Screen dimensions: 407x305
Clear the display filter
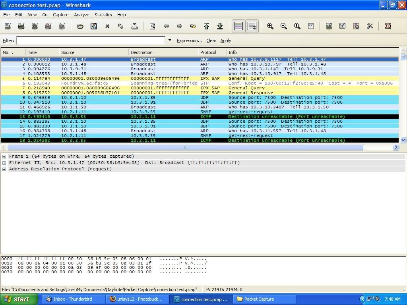[x=211, y=41]
